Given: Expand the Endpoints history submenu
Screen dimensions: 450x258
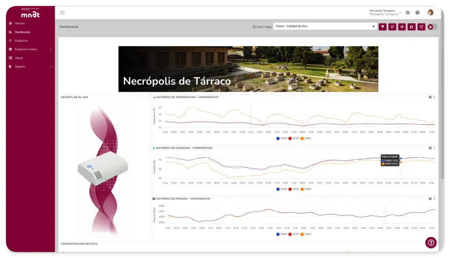Looking at the screenshot, I should coord(51,49).
